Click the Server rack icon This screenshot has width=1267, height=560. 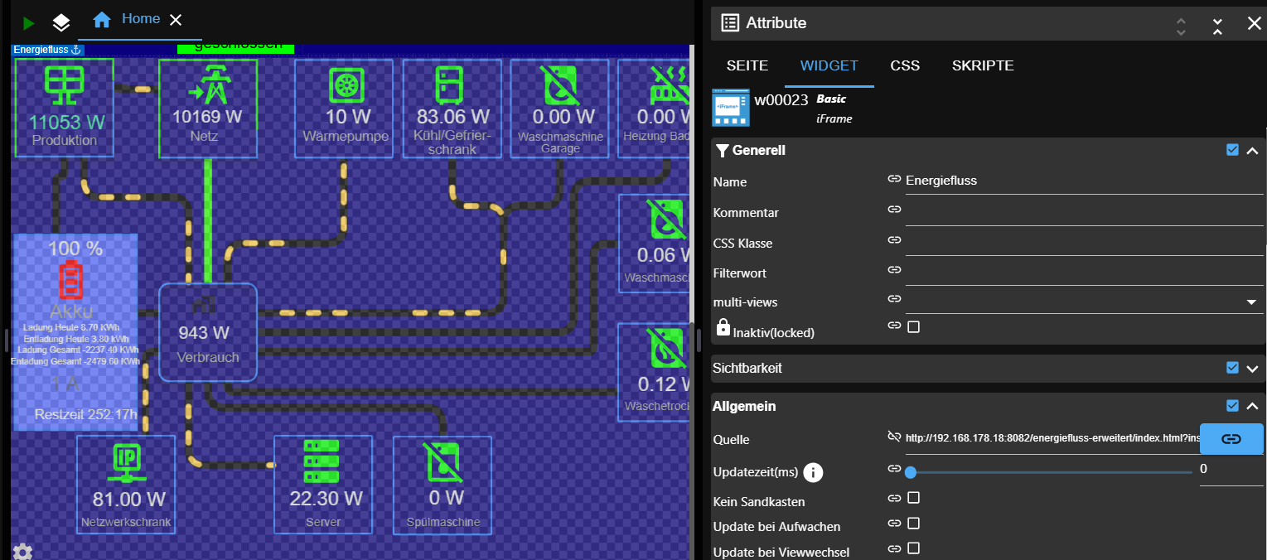coord(322,463)
